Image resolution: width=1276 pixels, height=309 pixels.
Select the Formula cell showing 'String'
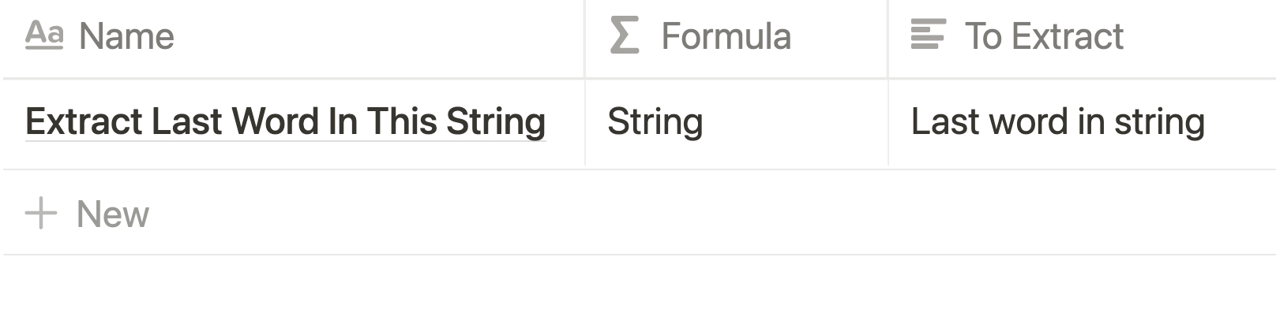point(737,123)
